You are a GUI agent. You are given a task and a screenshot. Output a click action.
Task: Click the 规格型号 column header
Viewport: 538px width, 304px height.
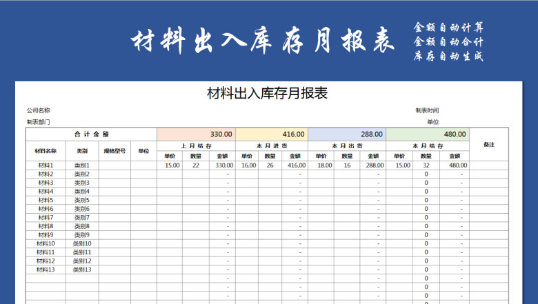(x=114, y=151)
